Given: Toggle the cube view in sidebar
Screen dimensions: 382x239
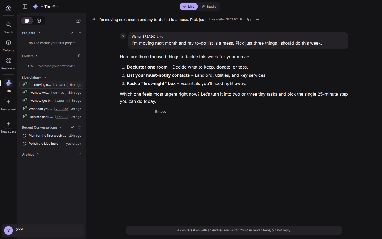Looking at the screenshot, I should tap(39, 21).
